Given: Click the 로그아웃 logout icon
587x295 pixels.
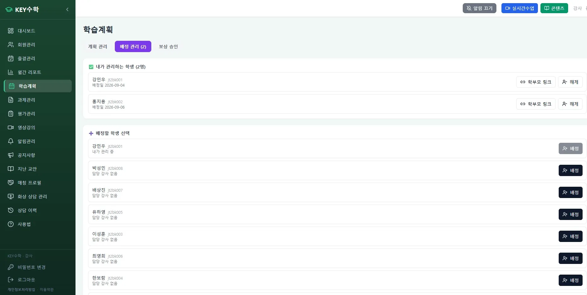Looking at the screenshot, I should (11, 280).
